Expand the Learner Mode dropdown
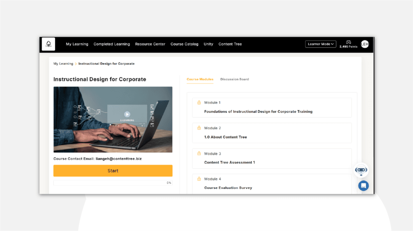The height and width of the screenshot is (231, 413). pos(321,44)
